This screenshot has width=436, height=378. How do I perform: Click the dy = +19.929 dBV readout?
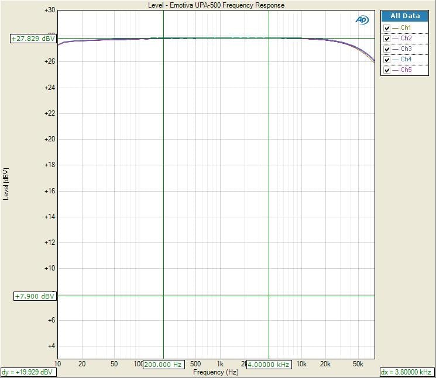pyautogui.click(x=28, y=372)
